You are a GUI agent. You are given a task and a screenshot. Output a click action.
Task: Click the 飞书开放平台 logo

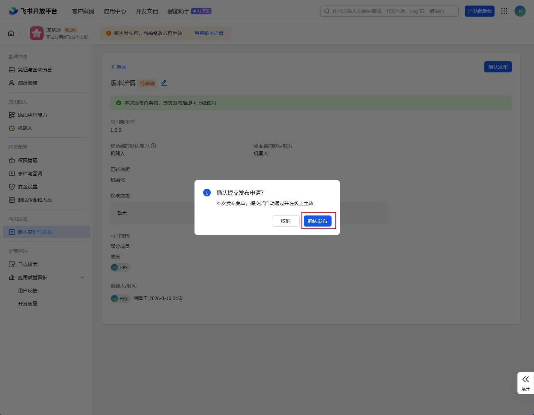point(33,11)
